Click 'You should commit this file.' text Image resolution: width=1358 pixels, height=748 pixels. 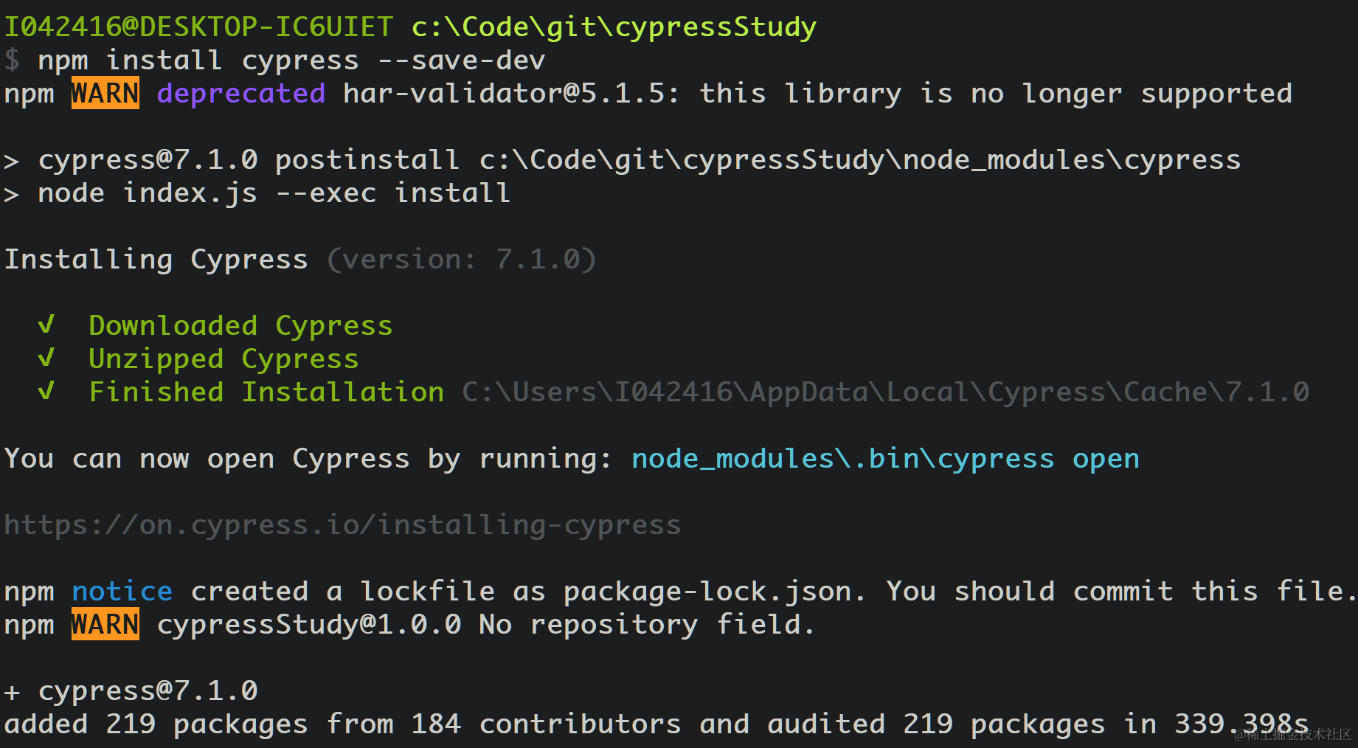click(1120, 592)
